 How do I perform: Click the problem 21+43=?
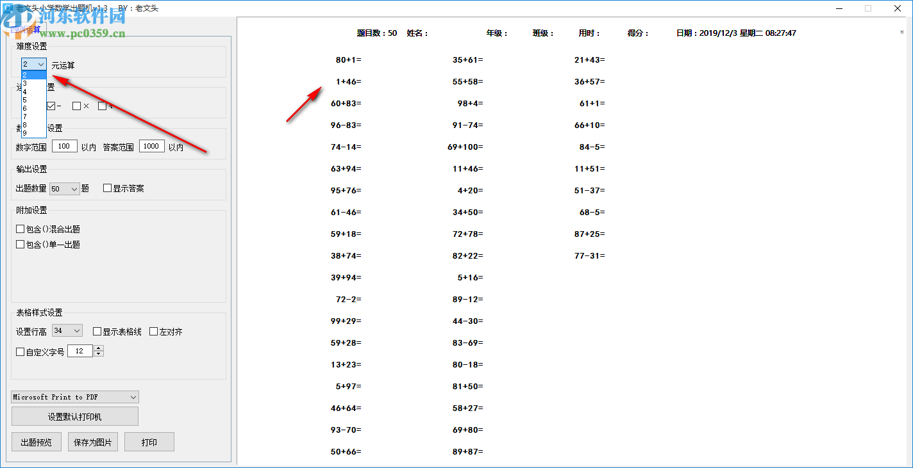click(590, 60)
